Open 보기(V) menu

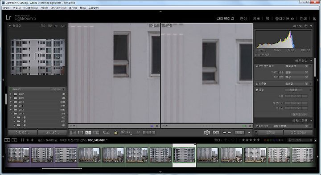click(x=73, y=8)
